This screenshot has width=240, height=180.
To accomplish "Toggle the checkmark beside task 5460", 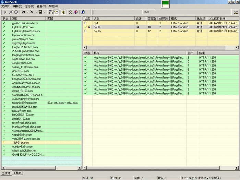I will pos(85,27).
